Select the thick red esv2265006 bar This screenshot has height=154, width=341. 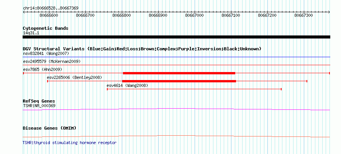tap(179, 81)
